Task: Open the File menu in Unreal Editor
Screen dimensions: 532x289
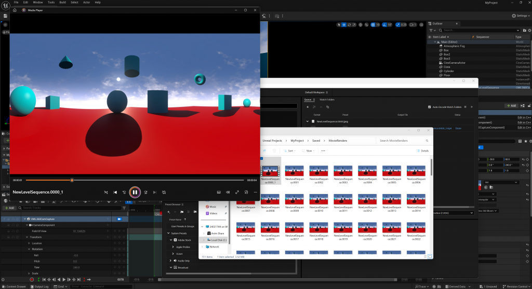Action: click(16, 3)
